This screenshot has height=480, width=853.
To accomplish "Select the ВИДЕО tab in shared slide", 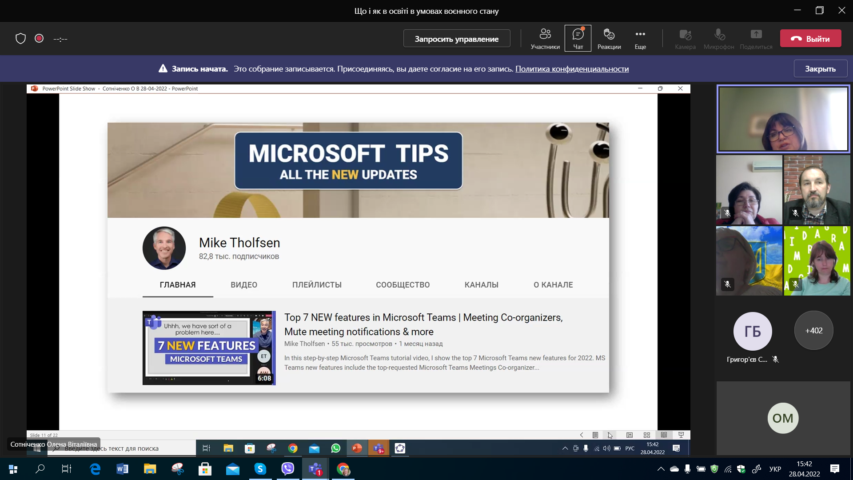I will 244,285.
